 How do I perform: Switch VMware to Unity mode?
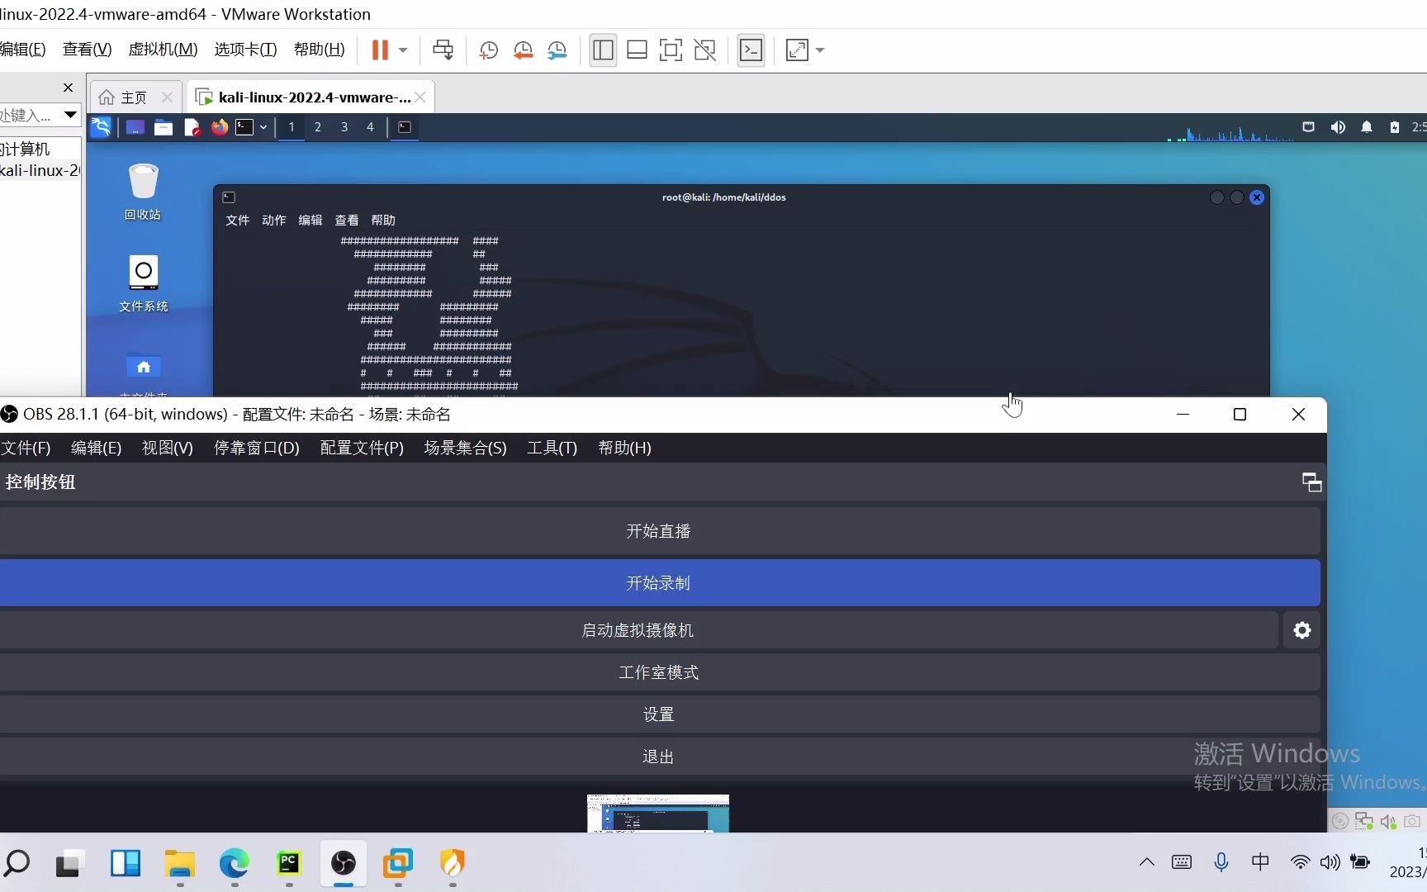[705, 50]
